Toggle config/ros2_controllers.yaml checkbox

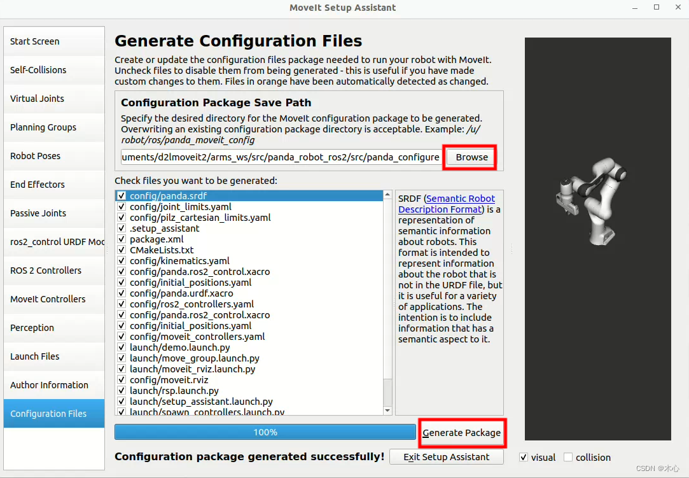click(x=122, y=304)
